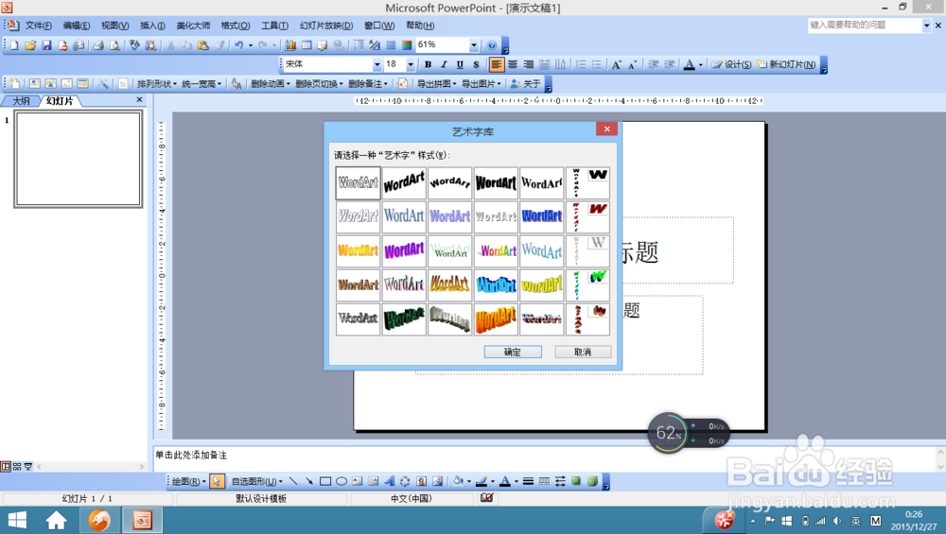
Task: Open the 文件(F) menu
Action: coord(38,26)
